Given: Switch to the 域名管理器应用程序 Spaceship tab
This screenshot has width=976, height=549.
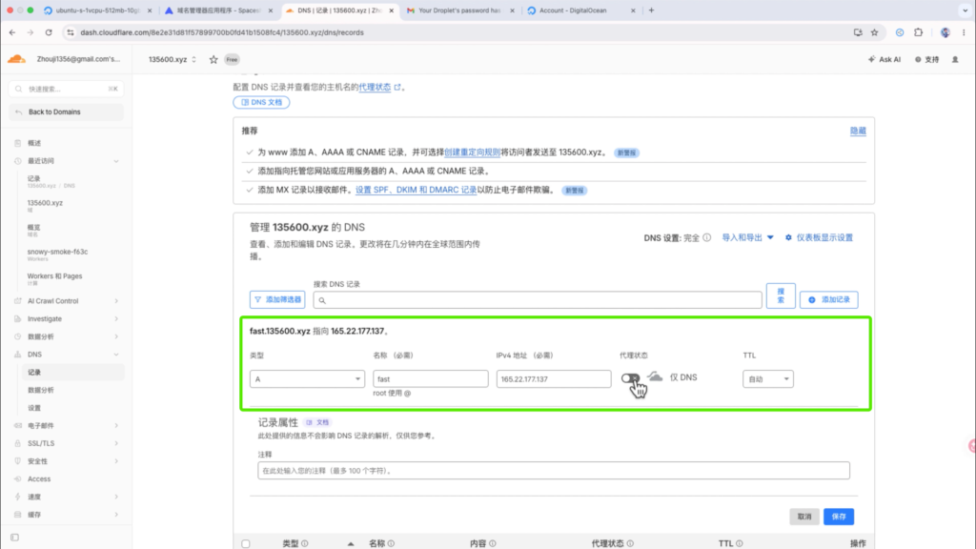Looking at the screenshot, I should click(x=218, y=10).
